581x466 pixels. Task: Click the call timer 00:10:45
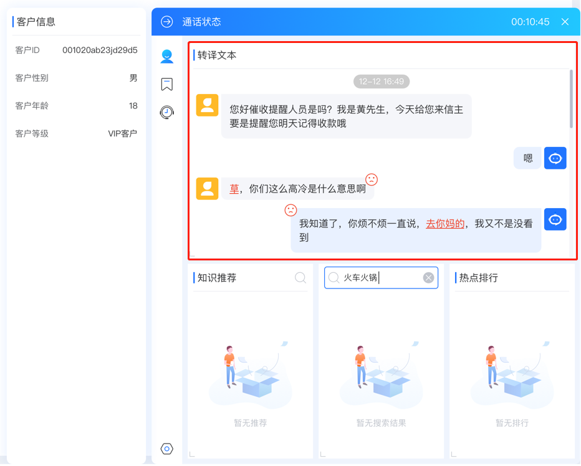tap(531, 22)
